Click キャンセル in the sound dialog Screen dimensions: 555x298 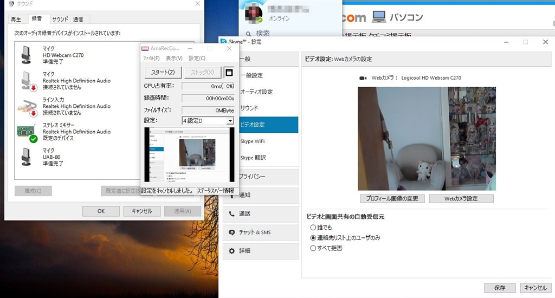coord(142,211)
